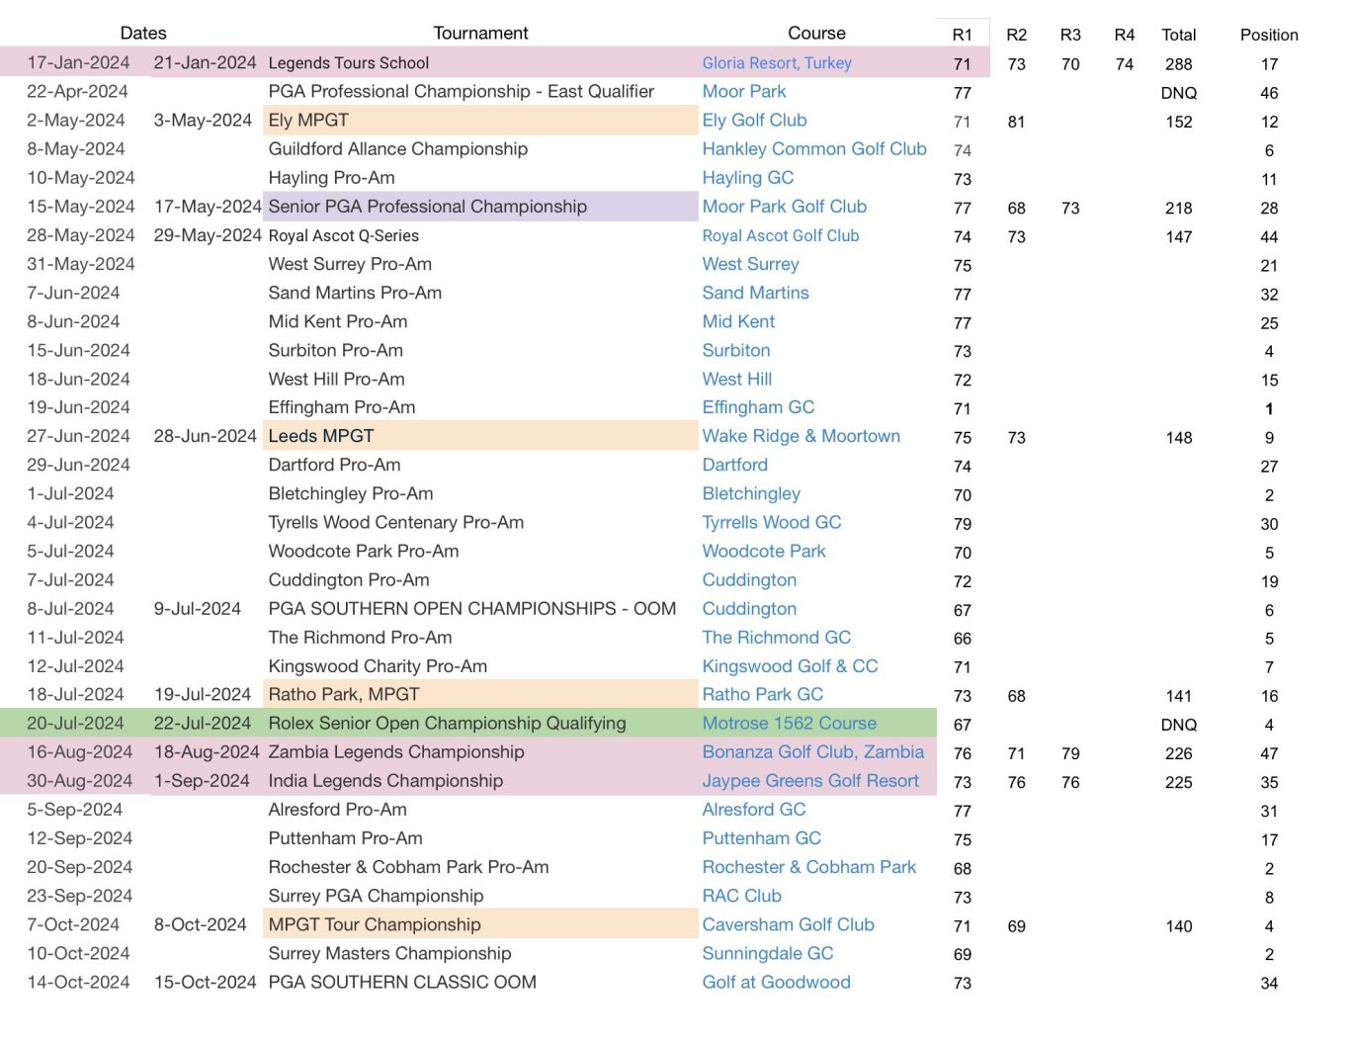Viewport: 1350px width, 1043px height.
Task: Click the Total column header
Action: coord(1179,35)
